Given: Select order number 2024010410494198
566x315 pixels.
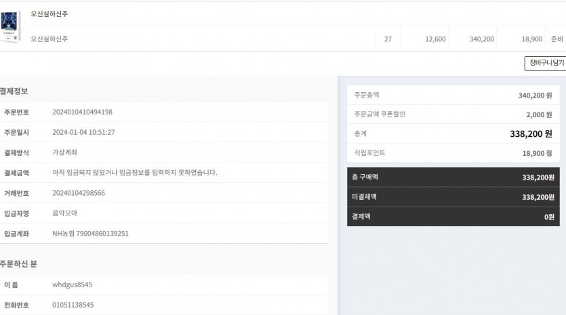Looking at the screenshot, I should click(82, 112).
